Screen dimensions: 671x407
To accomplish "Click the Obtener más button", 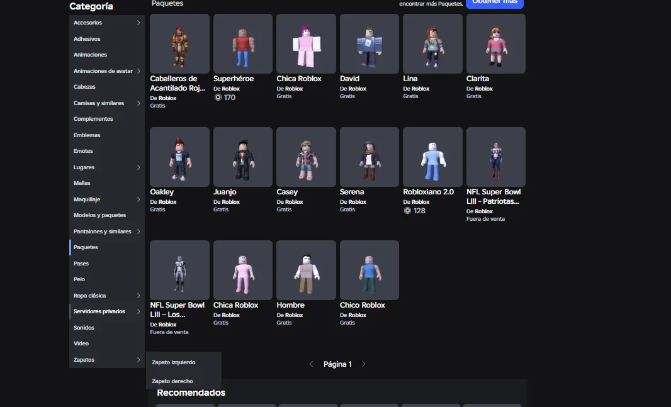I will (x=494, y=3).
